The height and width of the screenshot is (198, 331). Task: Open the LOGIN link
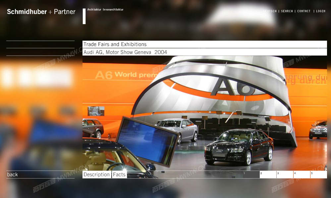(x=321, y=11)
